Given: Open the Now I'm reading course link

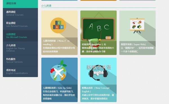Looking at the screenshot, I should click(x=56, y=43).
